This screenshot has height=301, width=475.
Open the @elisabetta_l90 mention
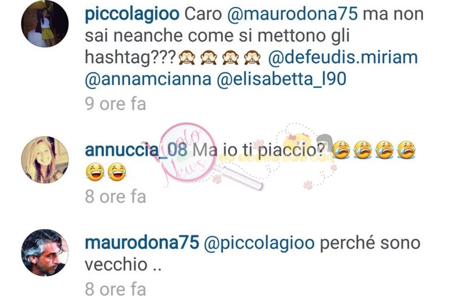[282, 79]
